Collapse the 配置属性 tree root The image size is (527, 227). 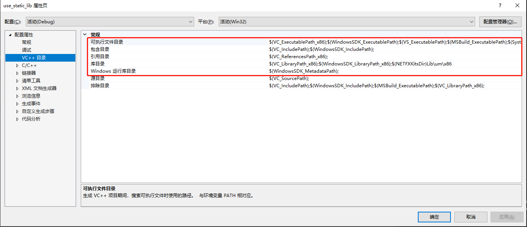pos(10,34)
